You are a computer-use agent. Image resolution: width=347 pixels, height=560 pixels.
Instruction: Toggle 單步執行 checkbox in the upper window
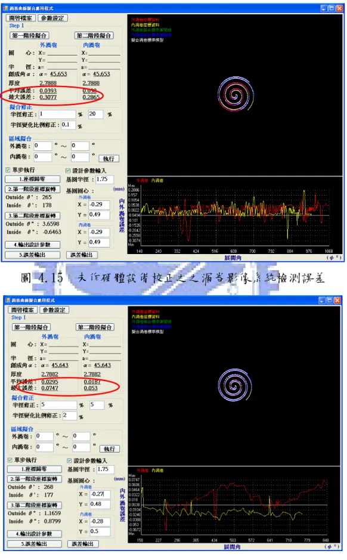(x=8, y=170)
